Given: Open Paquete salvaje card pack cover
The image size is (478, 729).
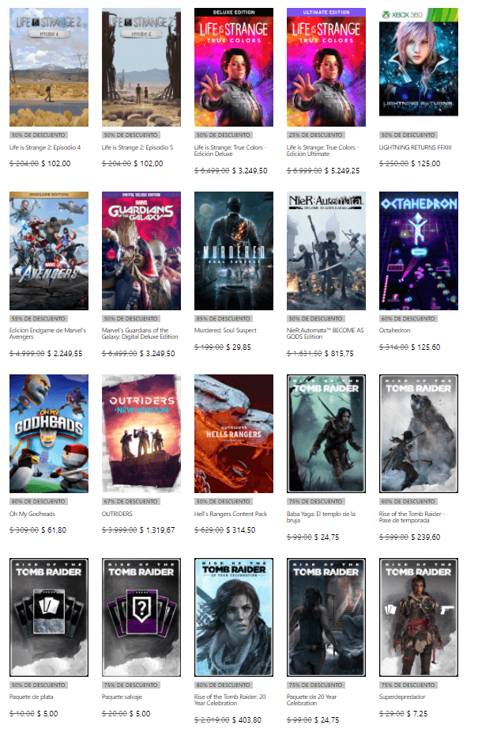Looking at the screenshot, I should click(x=141, y=617).
